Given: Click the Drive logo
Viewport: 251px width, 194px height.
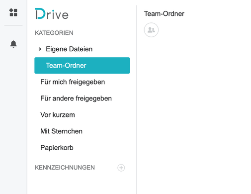Looking at the screenshot, I should pos(52,14).
